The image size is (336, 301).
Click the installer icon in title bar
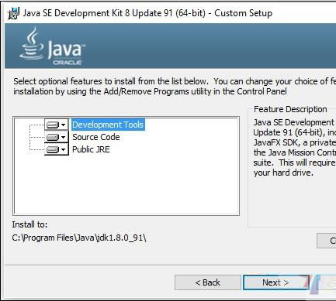point(13,13)
